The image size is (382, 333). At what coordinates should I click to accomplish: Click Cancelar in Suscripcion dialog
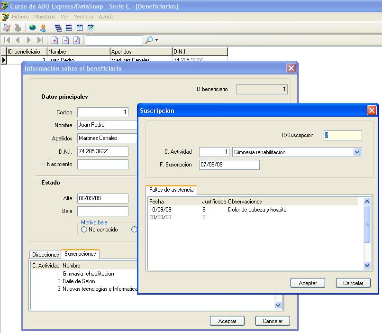click(353, 283)
